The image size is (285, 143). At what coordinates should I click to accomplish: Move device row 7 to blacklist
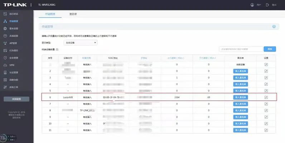pos(241,104)
